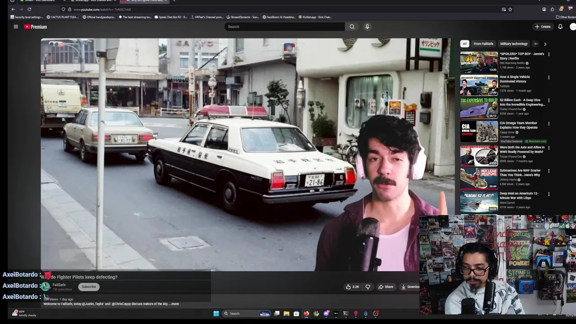Open options menu for CIA Omega Team video

pos(549,124)
